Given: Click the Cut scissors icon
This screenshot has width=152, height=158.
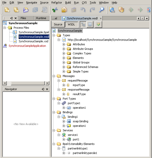Looking at the screenshot, I should (x=55, y=10).
